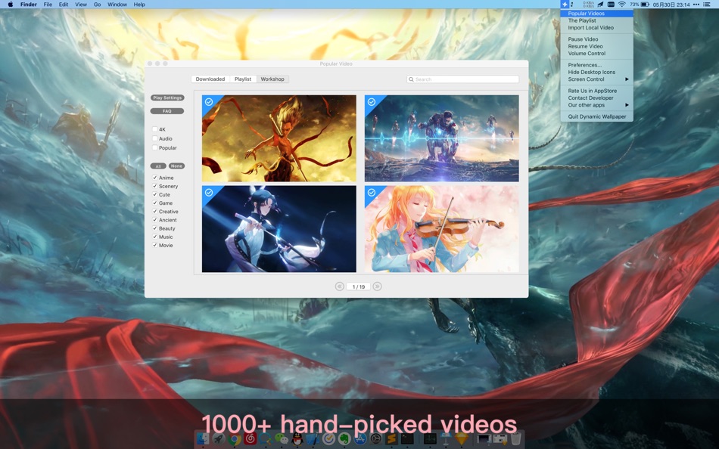Open the Play Settings button
This screenshot has width=719, height=449.
point(167,98)
